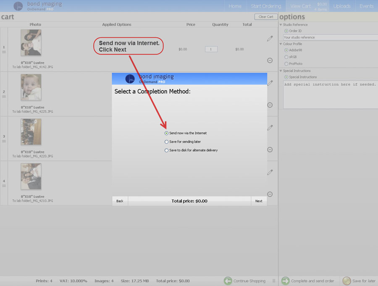Select the sRGB colour profile
This screenshot has height=286, width=378.
[x=286, y=57]
